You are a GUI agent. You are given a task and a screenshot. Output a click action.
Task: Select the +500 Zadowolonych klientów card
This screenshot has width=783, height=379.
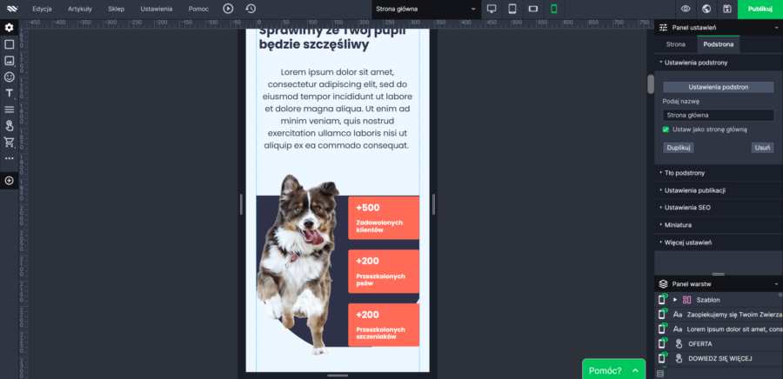(384, 218)
